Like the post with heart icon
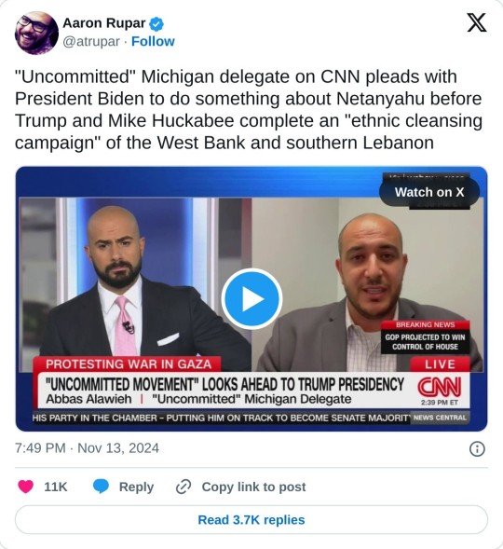This screenshot has width=503, height=549. coord(25,487)
